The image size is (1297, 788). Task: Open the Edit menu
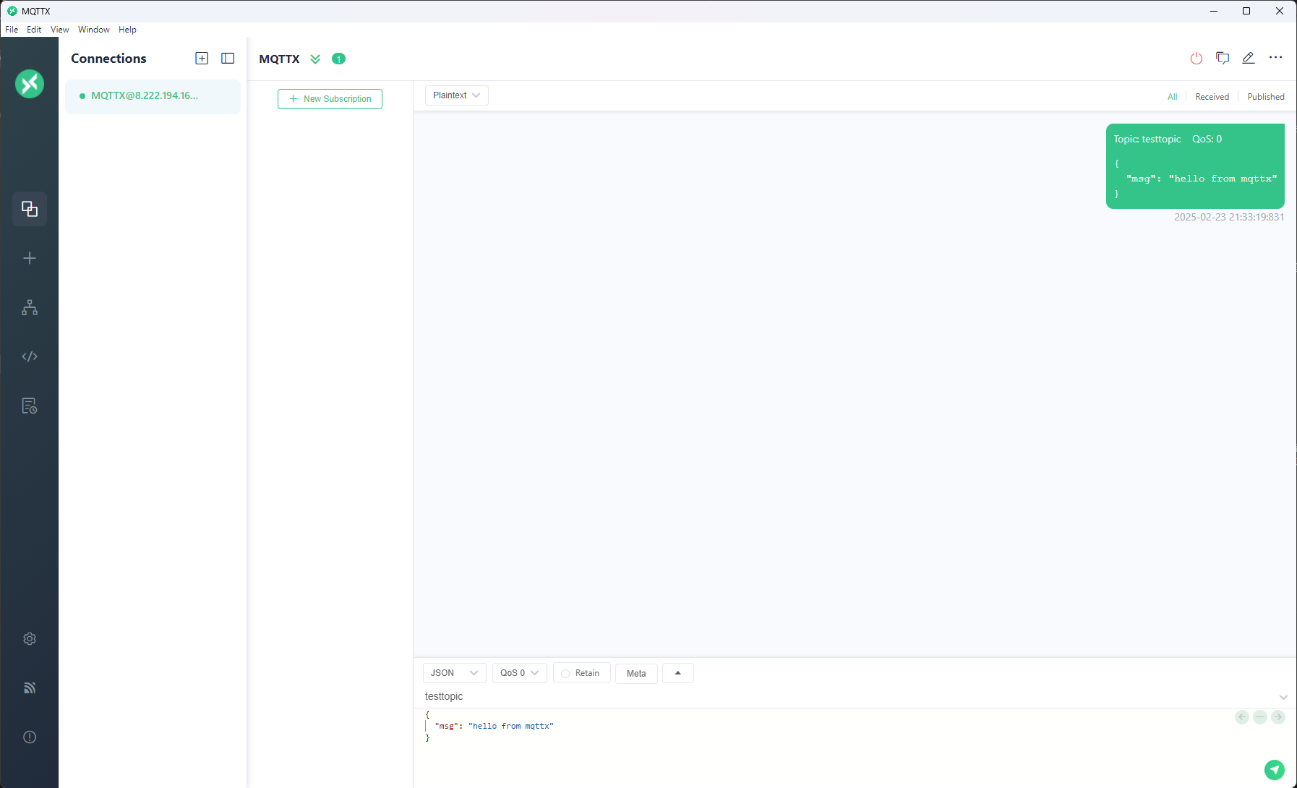click(x=34, y=30)
